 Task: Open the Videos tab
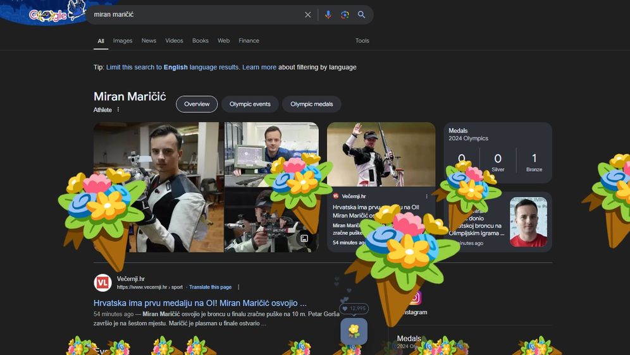174,40
